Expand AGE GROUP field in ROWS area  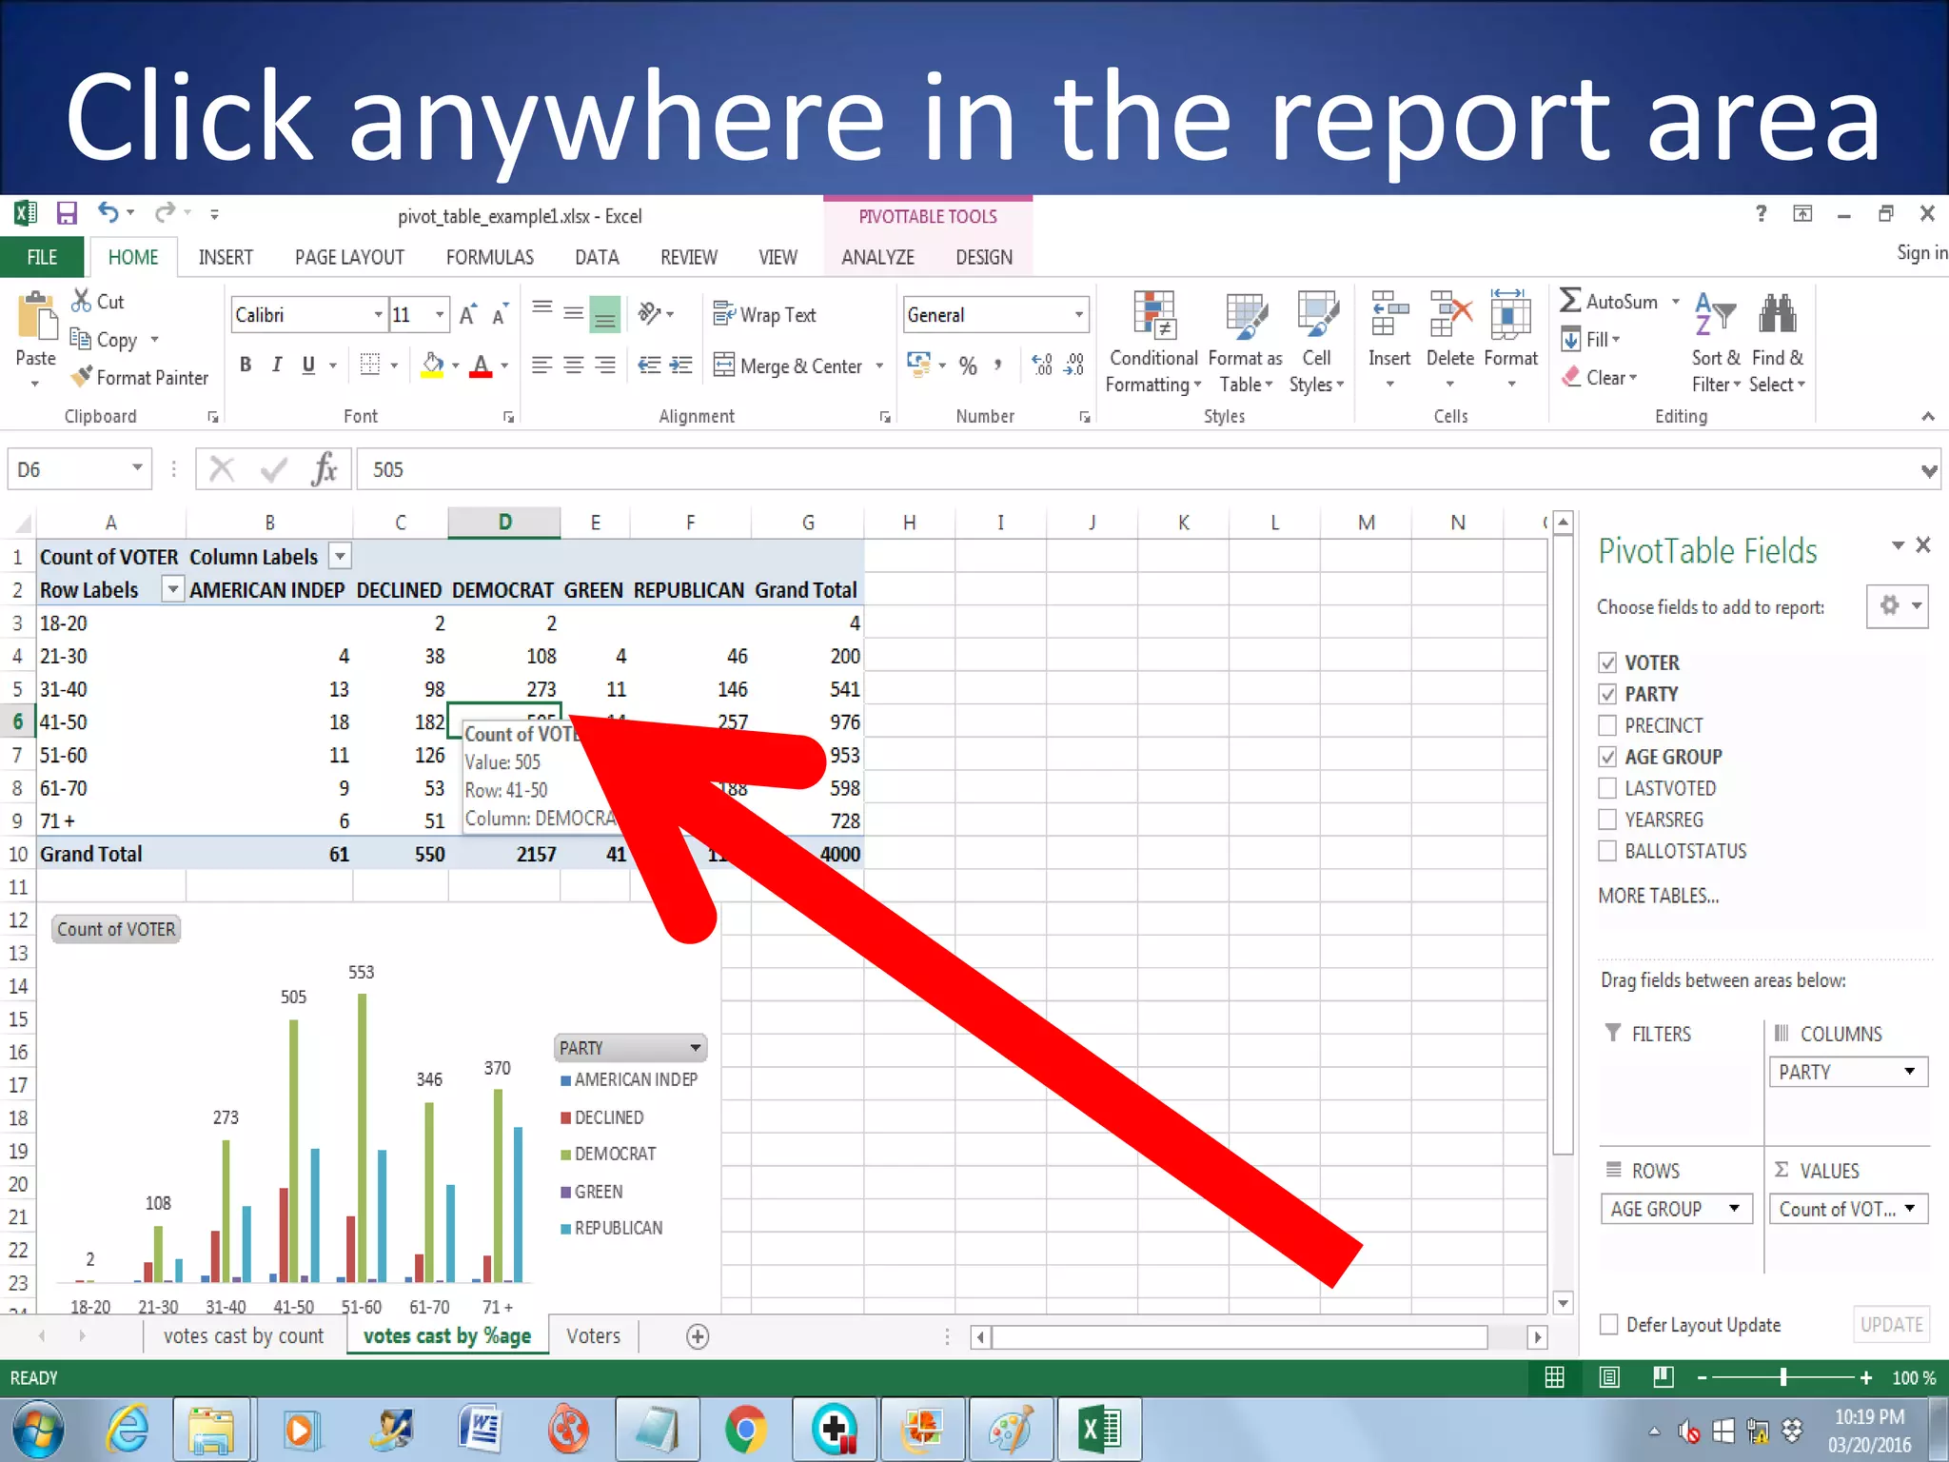[x=1734, y=1209]
